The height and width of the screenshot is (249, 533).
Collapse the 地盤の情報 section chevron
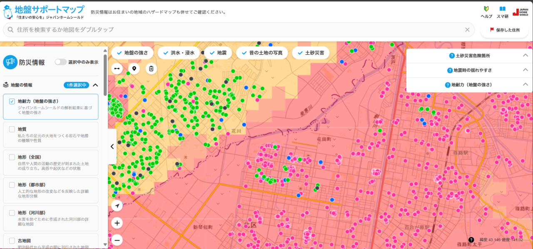click(x=95, y=85)
